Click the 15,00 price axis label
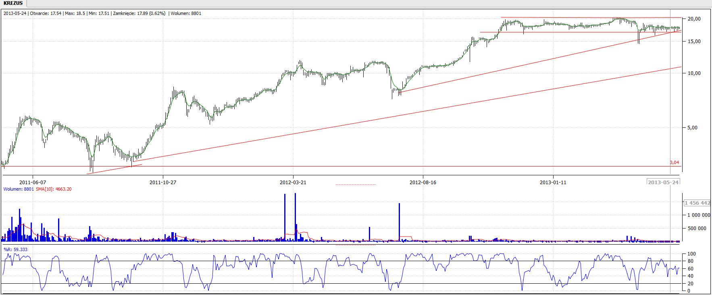The image size is (712, 295). pos(694,42)
